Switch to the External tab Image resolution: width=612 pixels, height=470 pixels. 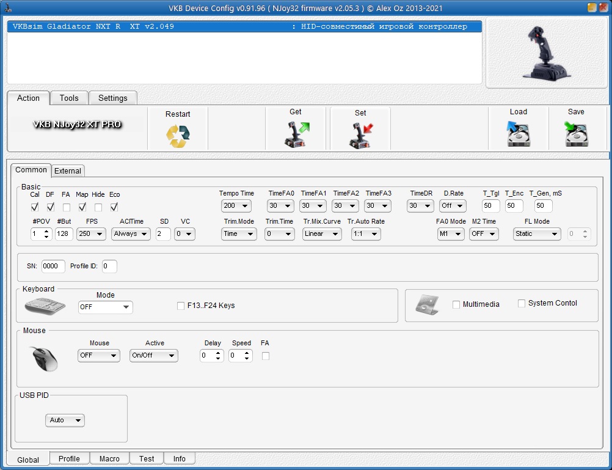pyautogui.click(x=68, y=171)
